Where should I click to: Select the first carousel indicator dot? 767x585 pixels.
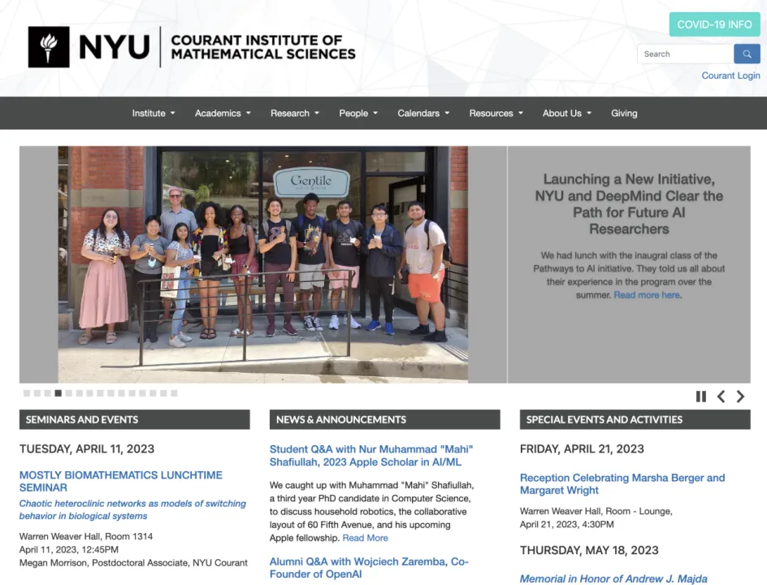[27, 393]
